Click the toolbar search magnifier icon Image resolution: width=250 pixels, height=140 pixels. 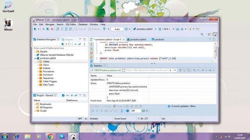pyautogui.click(x=202, y=34)
